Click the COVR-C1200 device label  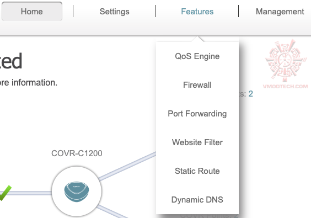pyautogui.click(x=77, y=153)
